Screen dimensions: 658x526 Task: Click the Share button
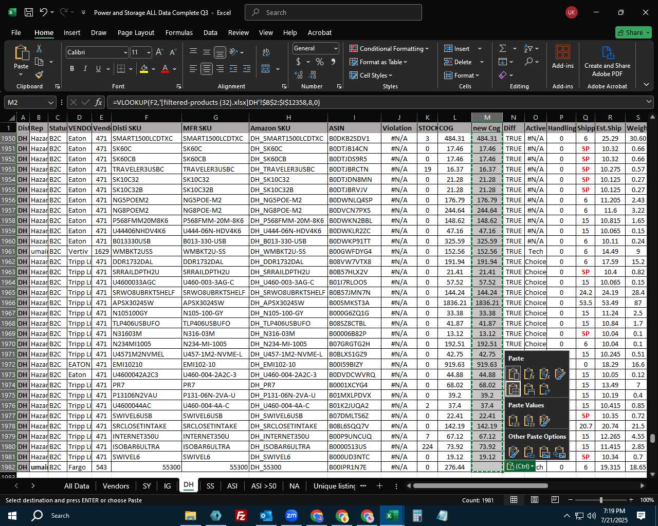click(633, 32)
